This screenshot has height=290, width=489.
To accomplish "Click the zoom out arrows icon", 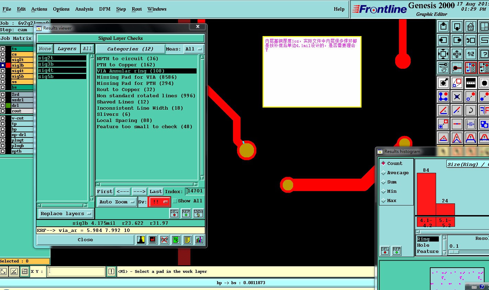I will (457, 54).
